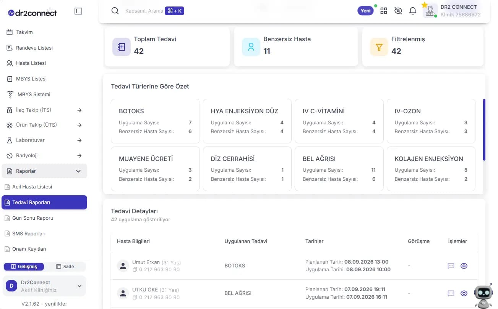498x309 pixels.
Task: Open DR2 CONNECT profile avatar
Action: point(430,11)
